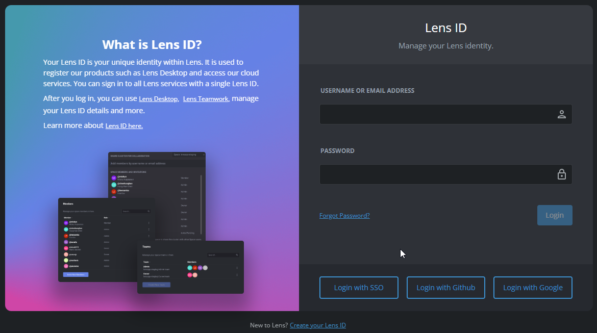This screenshot has width=597, height=333.
Task: Click the padlock icon in password field
Action: (562, 174)
